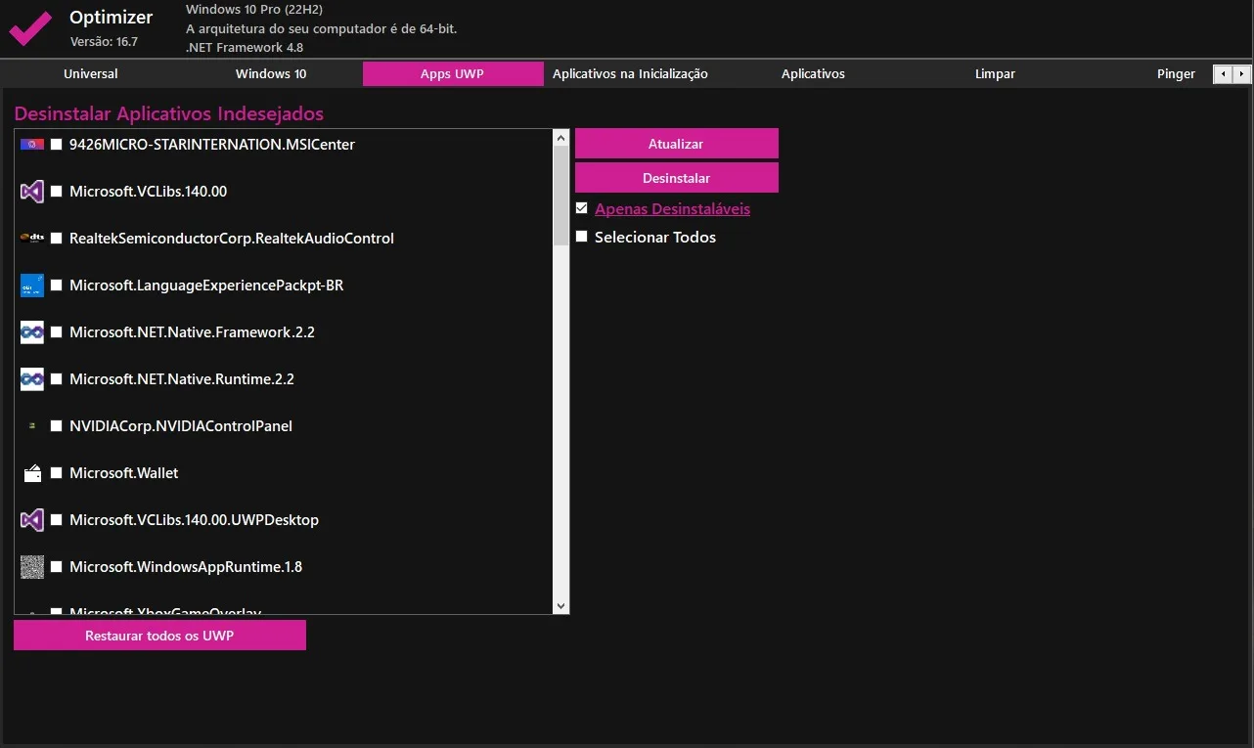This screenshot has height=748, width=1254.
Task: Click the Desinstalar button
Action: coord(677,178)
